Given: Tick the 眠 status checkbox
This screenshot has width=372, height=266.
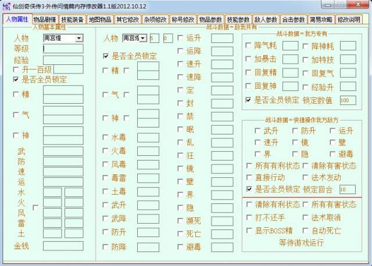Looking at the screenshot, I should (x=180, y=129).
